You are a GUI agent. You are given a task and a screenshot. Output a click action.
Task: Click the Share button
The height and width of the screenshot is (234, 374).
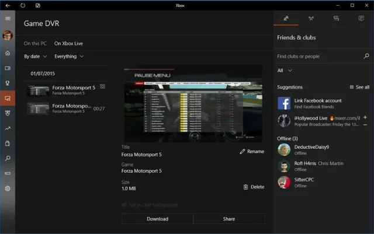point(229,219)
